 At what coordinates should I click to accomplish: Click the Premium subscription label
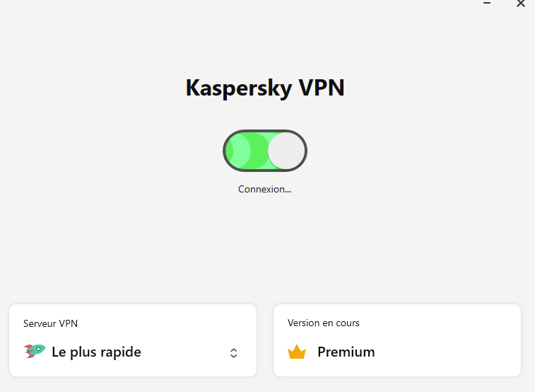click(346, 352)
